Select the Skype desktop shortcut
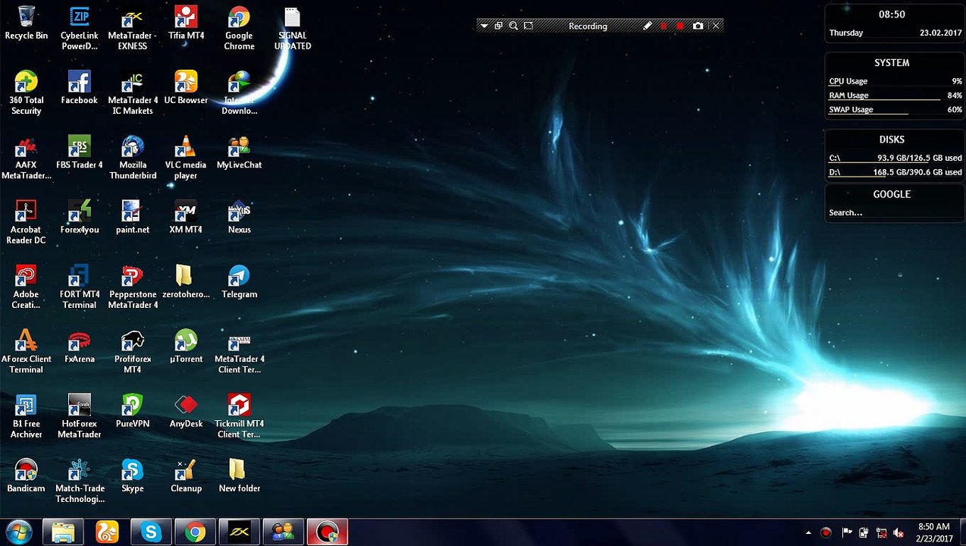966x546 pixels. [x=133, y=476]
